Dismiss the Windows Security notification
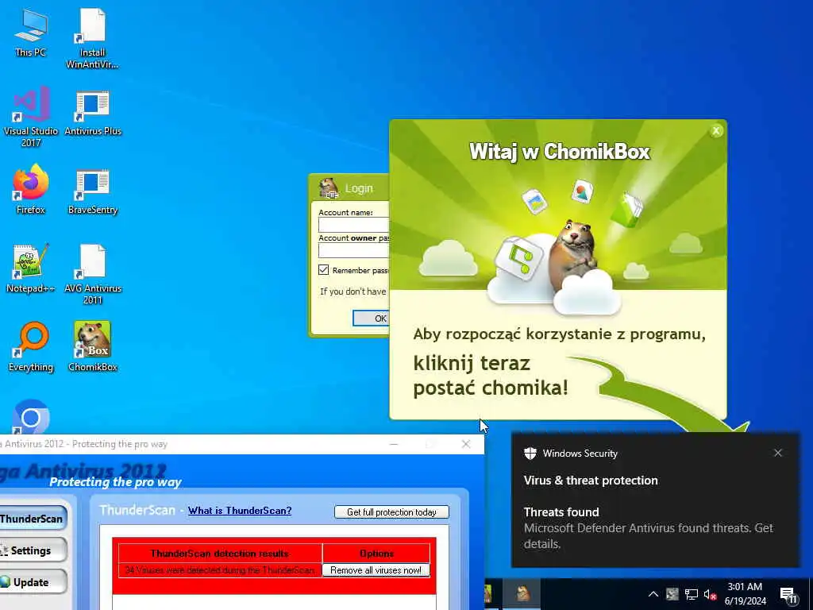 pyautogui.click(x=778, y=453)
